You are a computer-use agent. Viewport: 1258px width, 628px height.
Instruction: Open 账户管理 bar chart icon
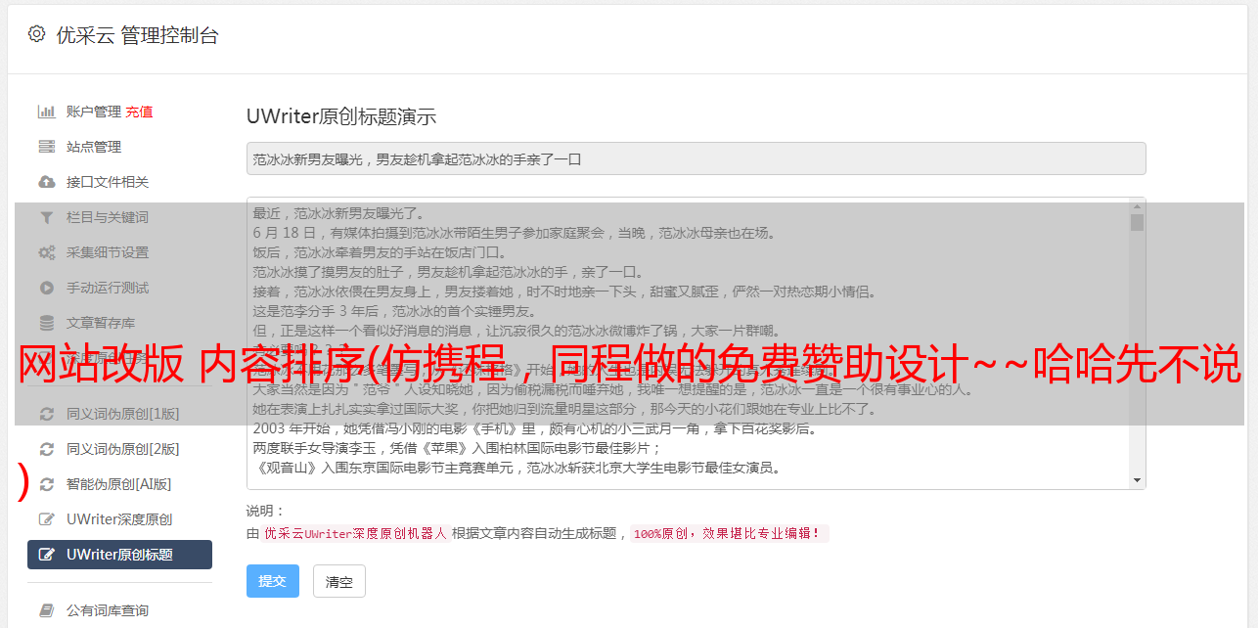[x=46, y=112]
